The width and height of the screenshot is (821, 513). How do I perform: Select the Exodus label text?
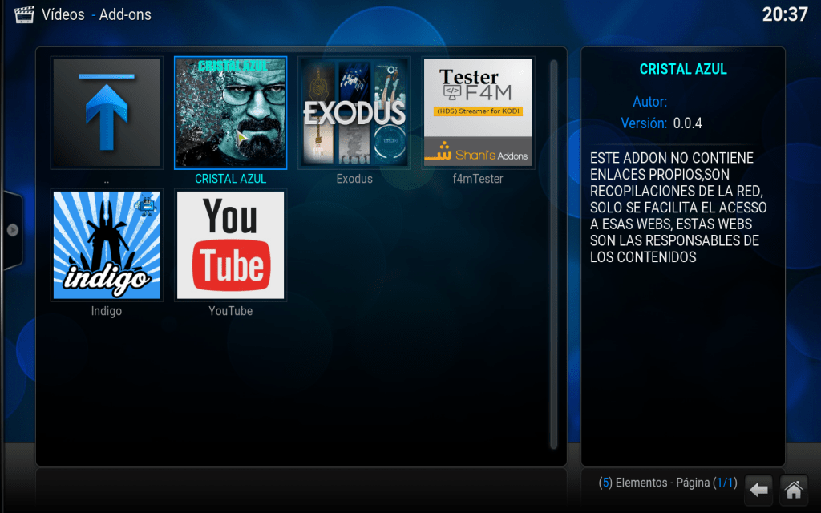[x=354, y=179]
